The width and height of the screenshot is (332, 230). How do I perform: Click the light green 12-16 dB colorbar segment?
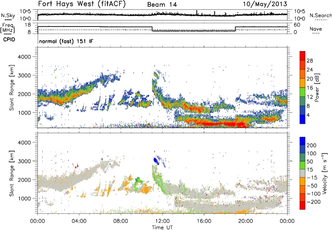[x=303, y=92]
